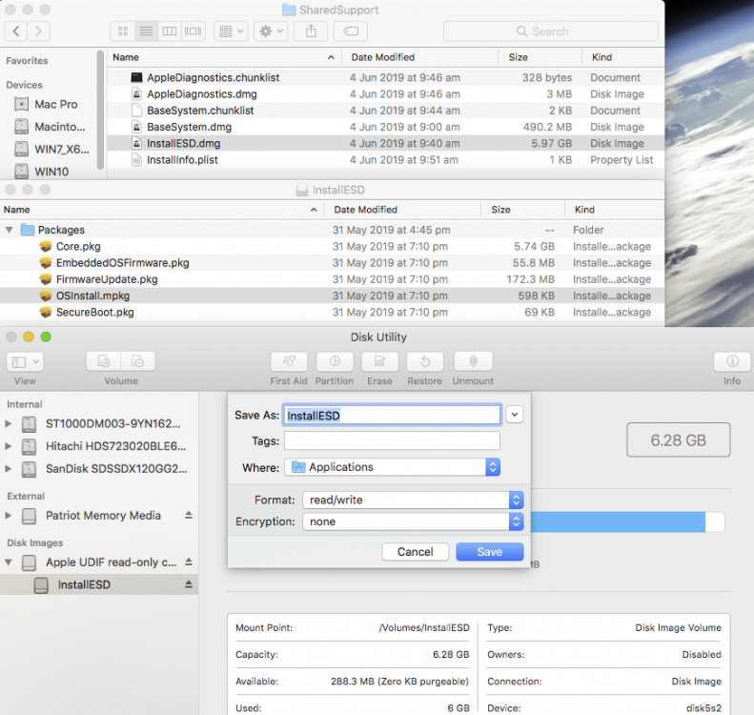
Task: Select SecureBoot.pkg package
Action: coord(333,312)
